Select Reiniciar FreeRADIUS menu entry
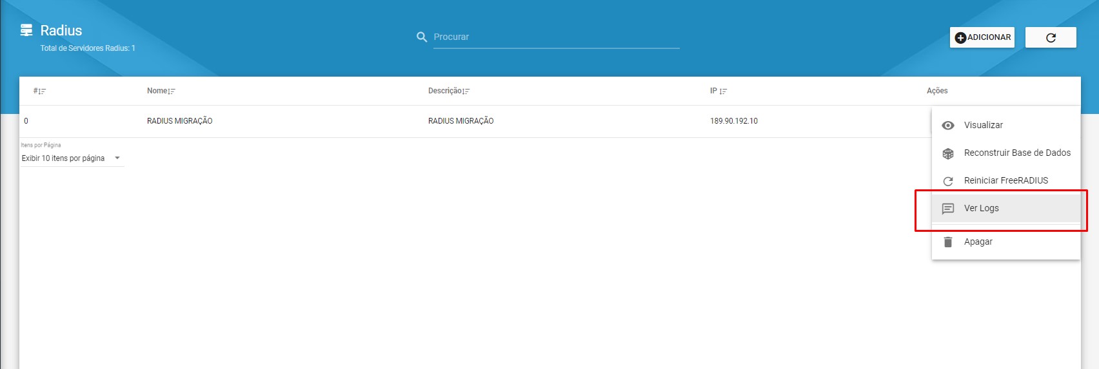The image size is (1099, 369). (x=1006, y=180)
